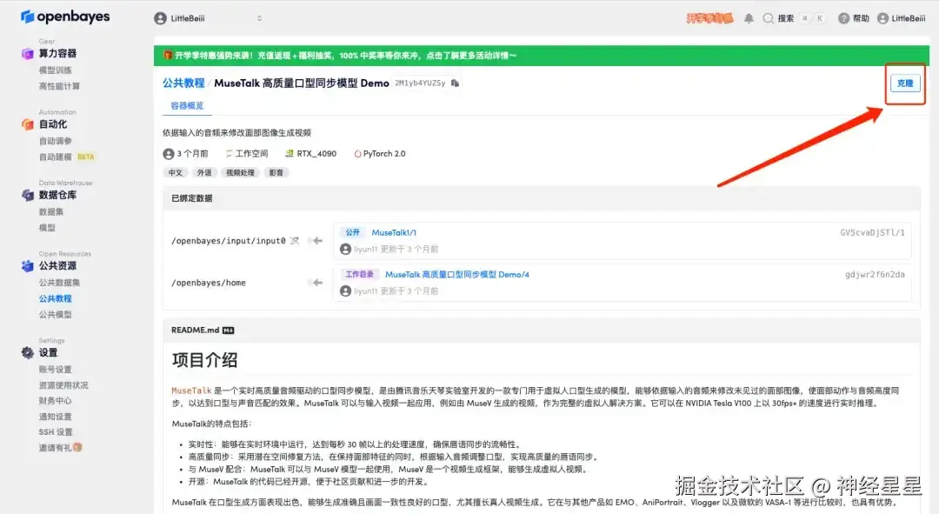Click the 克隆 clone button
Viewport: 939px width, 514px height.
click(x=905, y=83)
